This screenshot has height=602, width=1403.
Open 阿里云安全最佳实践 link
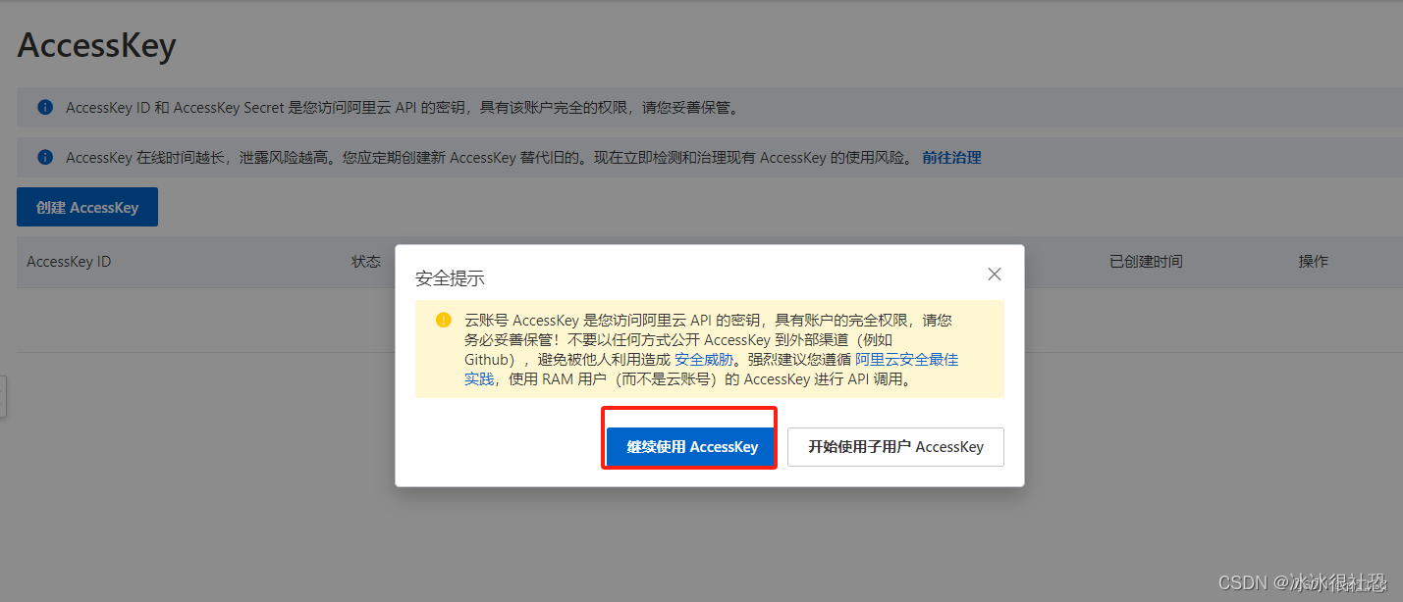coord(712,369)
